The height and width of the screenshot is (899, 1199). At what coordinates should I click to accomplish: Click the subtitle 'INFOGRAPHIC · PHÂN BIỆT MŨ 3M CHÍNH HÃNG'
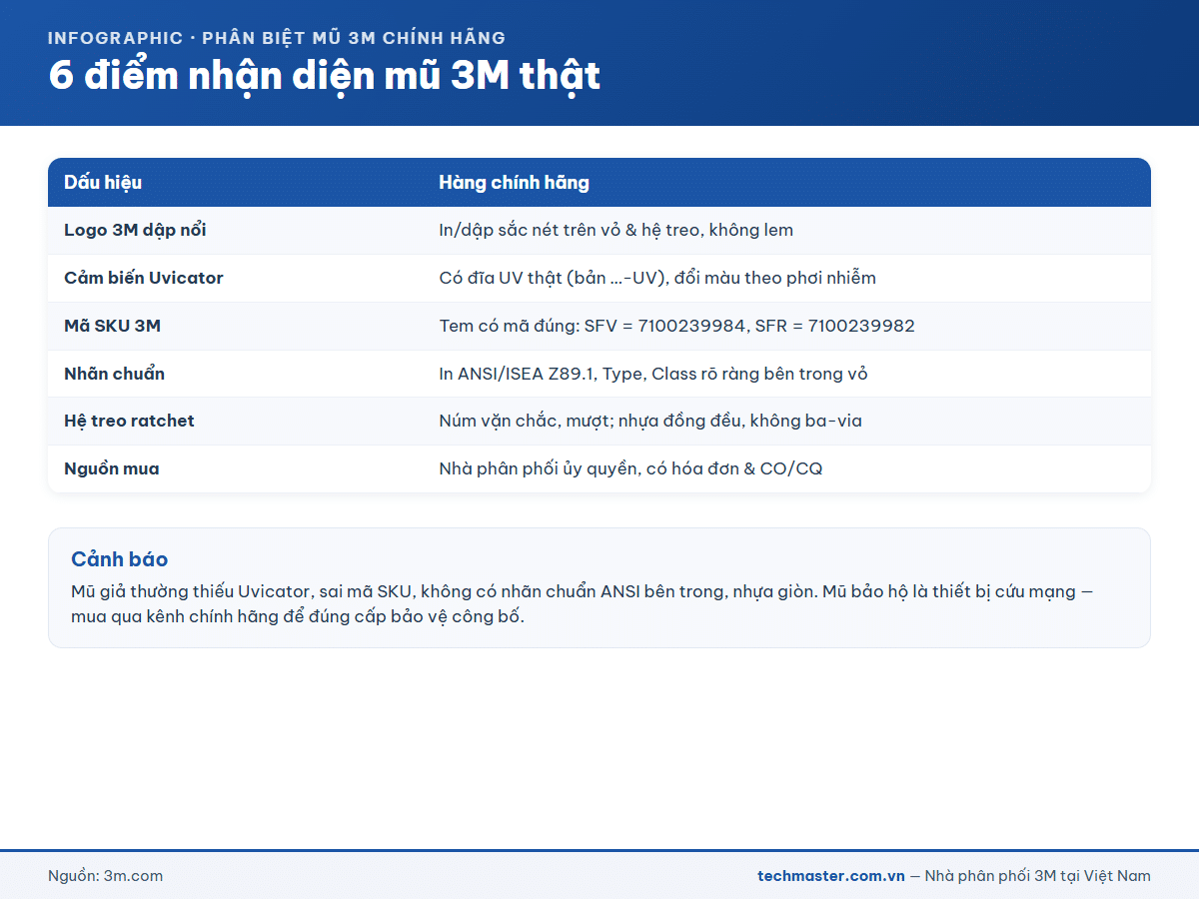click(277, 38)
